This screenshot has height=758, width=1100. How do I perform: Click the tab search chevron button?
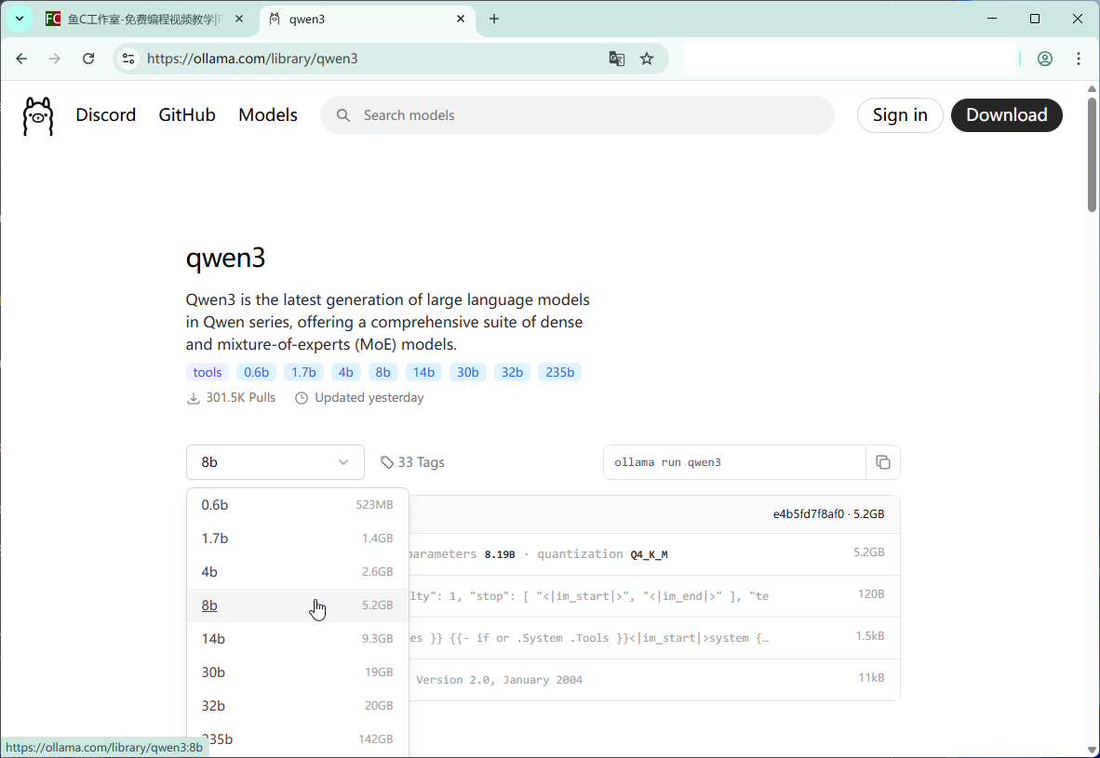[20, 19]
